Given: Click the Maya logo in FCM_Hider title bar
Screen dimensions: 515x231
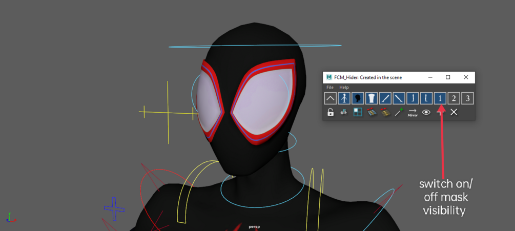Looking at the screenshot, I should pyautogui.click(x=329, y=77).
